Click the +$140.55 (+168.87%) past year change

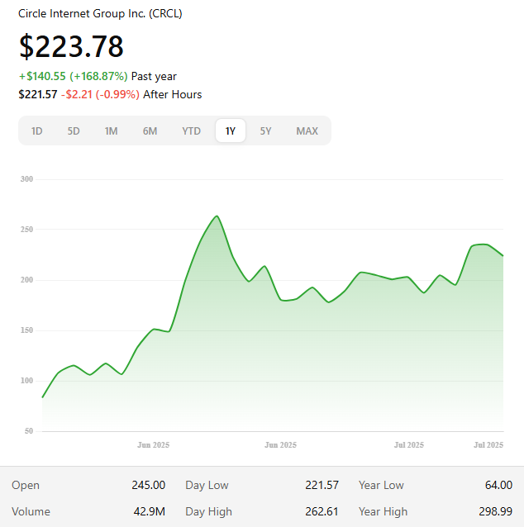tap(74, 76)
